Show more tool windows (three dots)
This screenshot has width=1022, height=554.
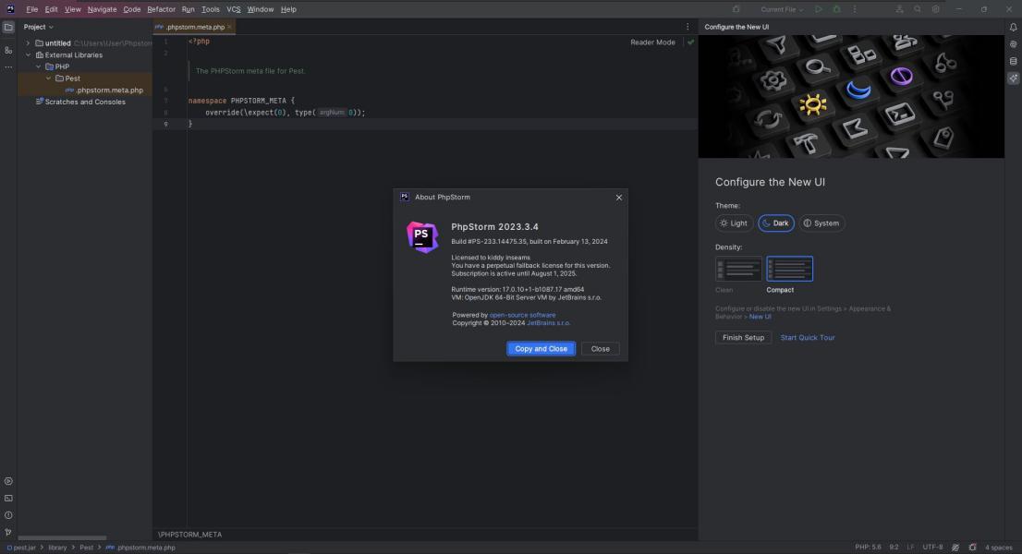tap(8, 67)
